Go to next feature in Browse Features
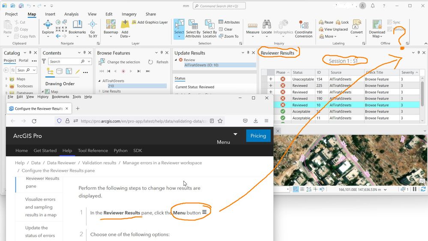 (x=131, y=71)
